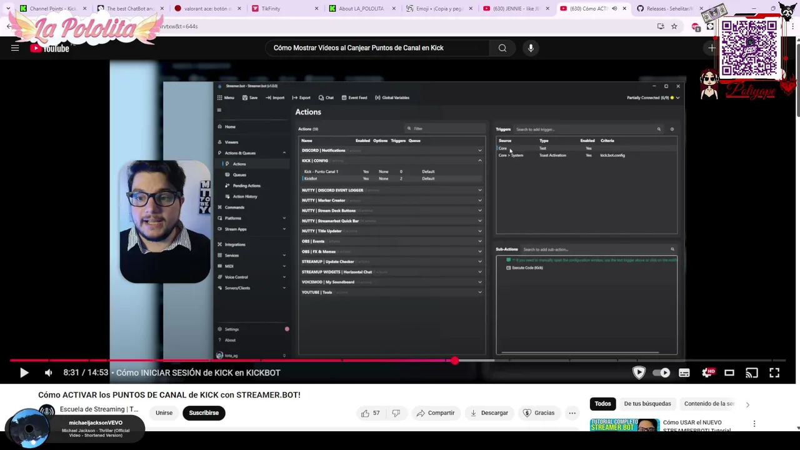This screenshot has height=450, width=800.
Task: Open the YouTube Create plus button
Action: 711,48
